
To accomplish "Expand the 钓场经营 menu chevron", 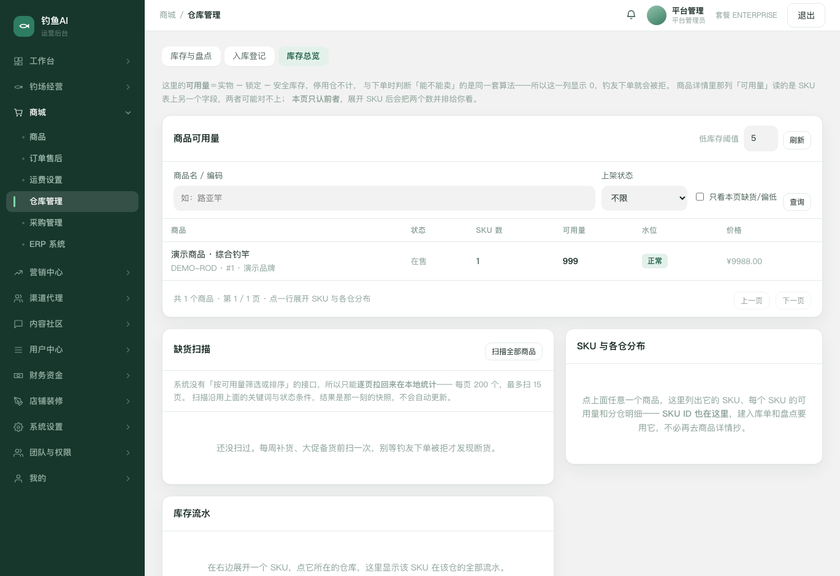I will point(128,87).
